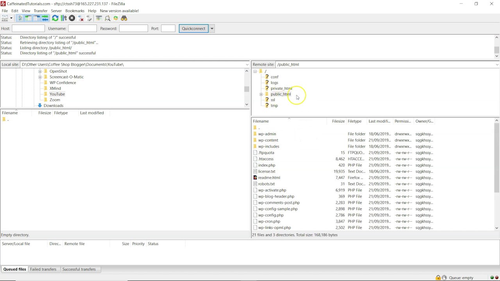This screenshot has height=281, width=500.
Task: Select the .htaccess file icon
Action: pyautogui.click(x=255, y=159)
